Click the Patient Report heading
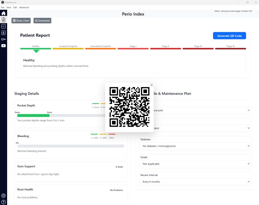Screen dimensions: 259x205 coord(35,35)
